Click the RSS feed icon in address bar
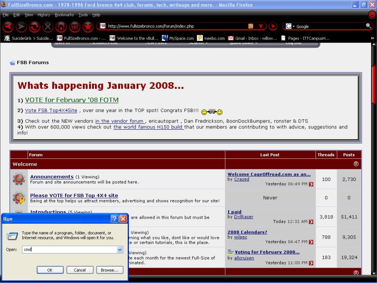This screenshot has width=377, height=283. coord(251,26)
